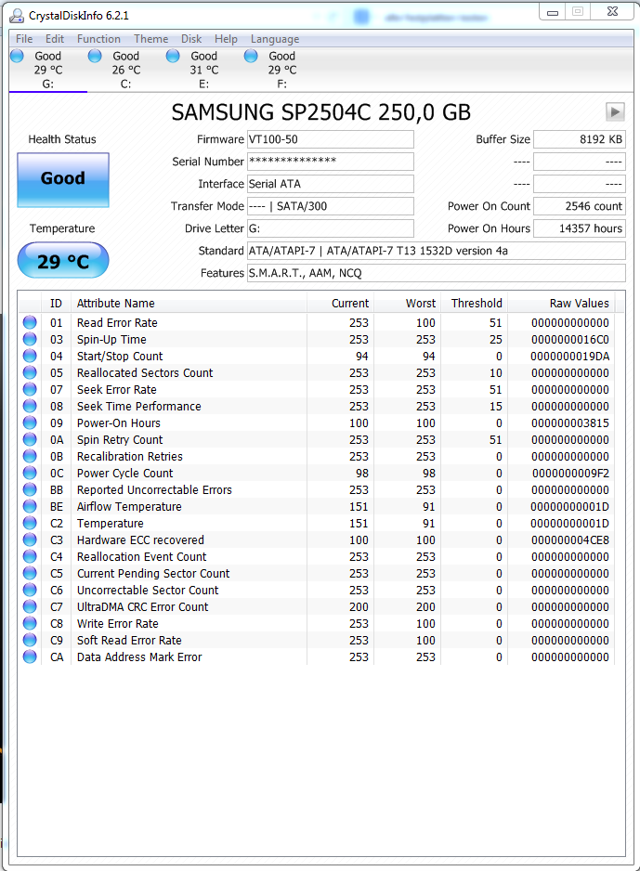Click status icon for Airflow Temperature
Screen dimensions: 640x871
point(30,507)
